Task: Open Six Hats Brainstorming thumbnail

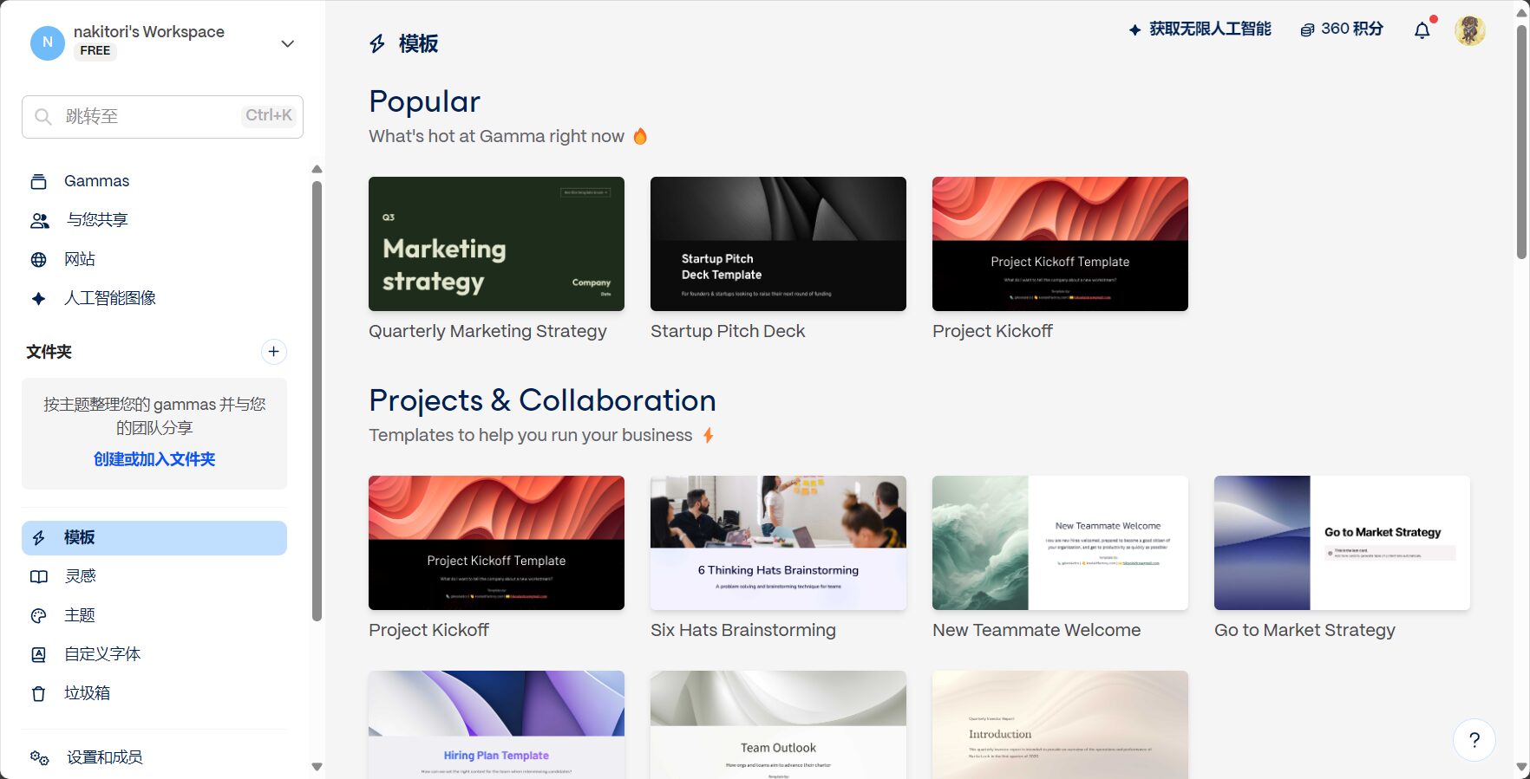Action: pos(778,543)
